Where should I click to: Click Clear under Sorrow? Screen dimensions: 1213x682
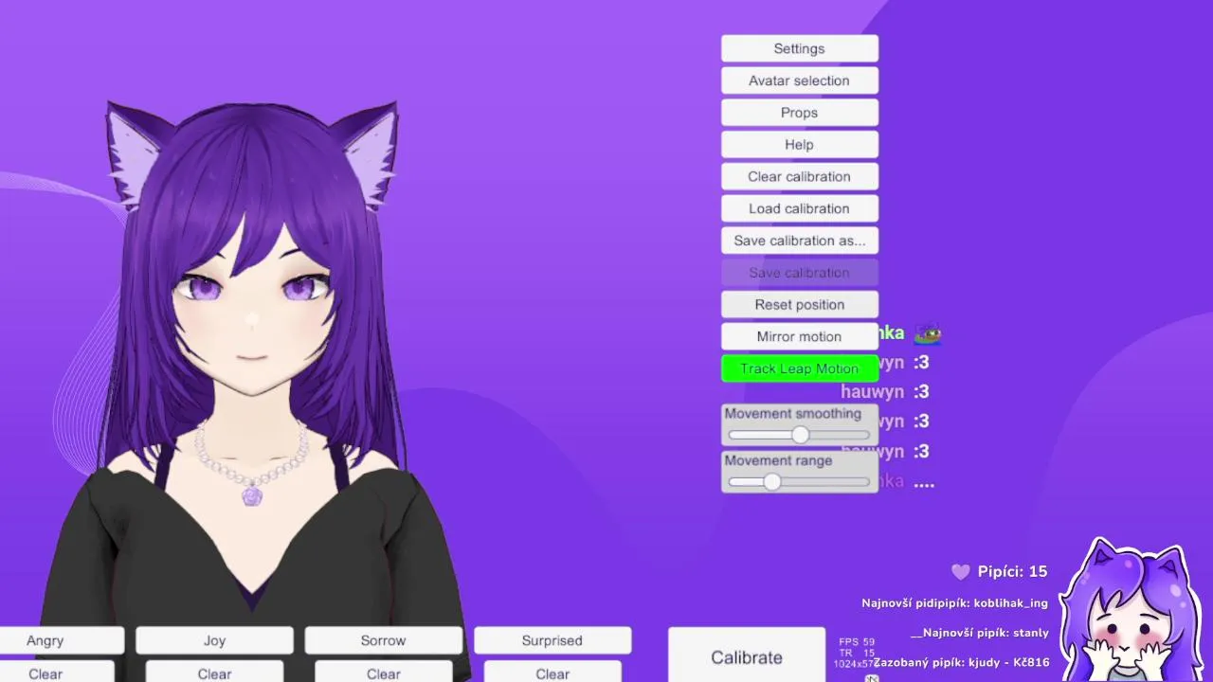pos(383,672)
